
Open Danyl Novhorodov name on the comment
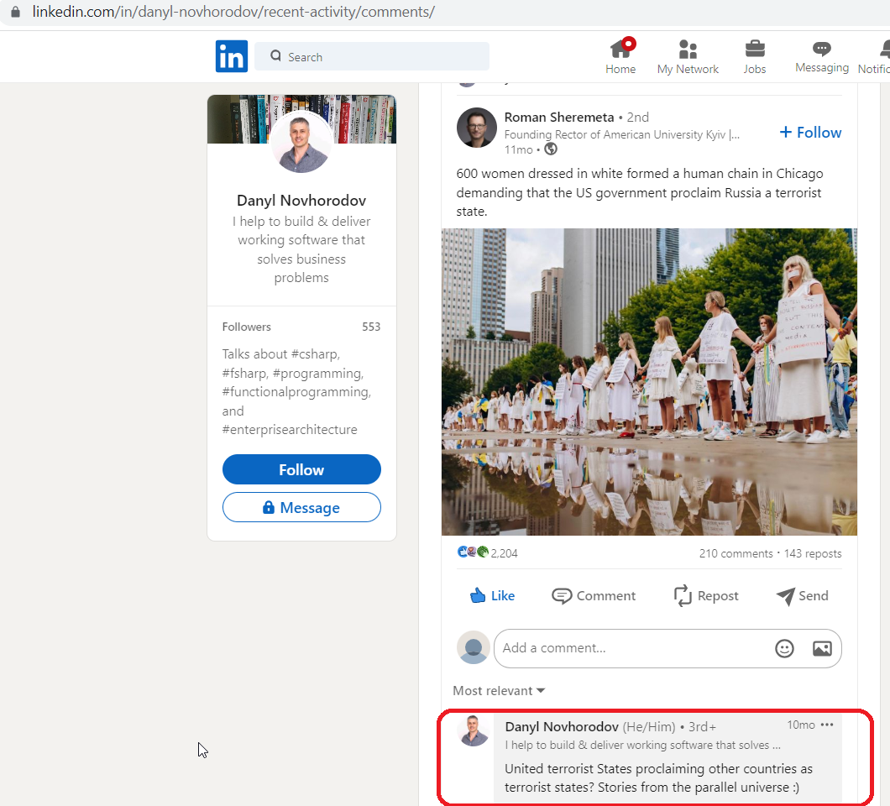click(x=562, y=726)
